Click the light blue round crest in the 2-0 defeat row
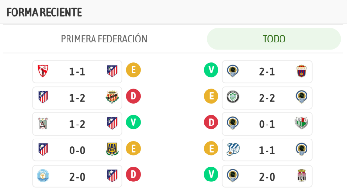347x195 pixels. 42,176
